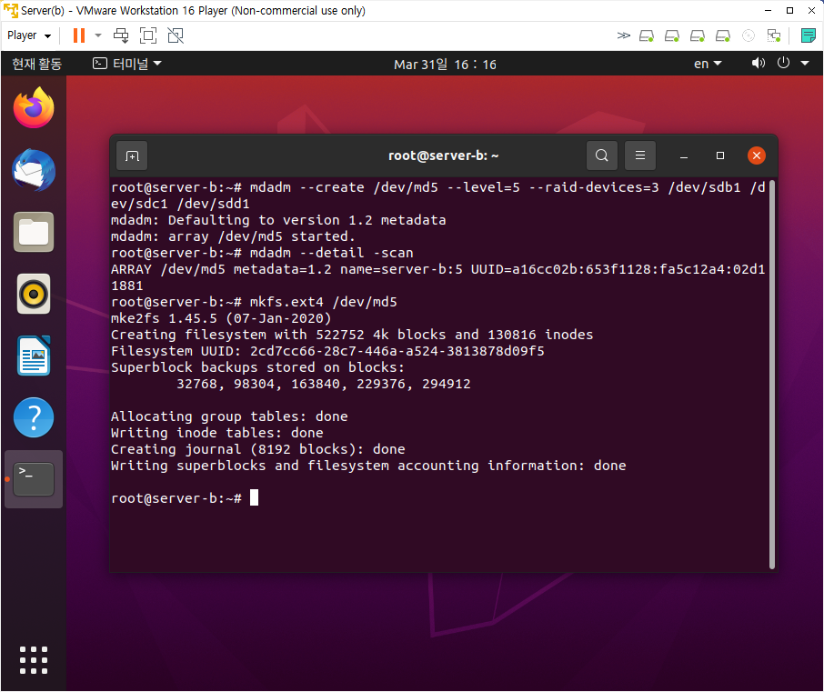Launch Firefox from the dock
Screen dimensions: 824x692
coord(34,107)
